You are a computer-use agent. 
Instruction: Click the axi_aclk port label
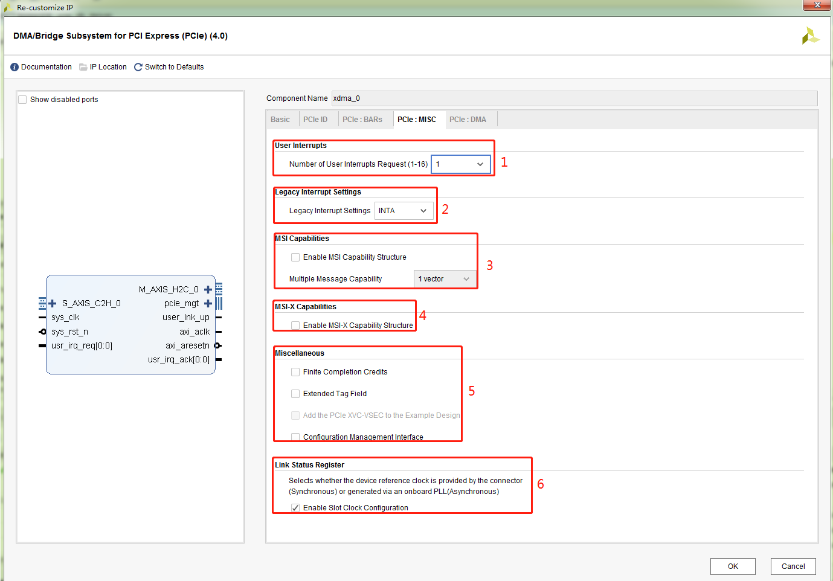(x=195, y=332)
